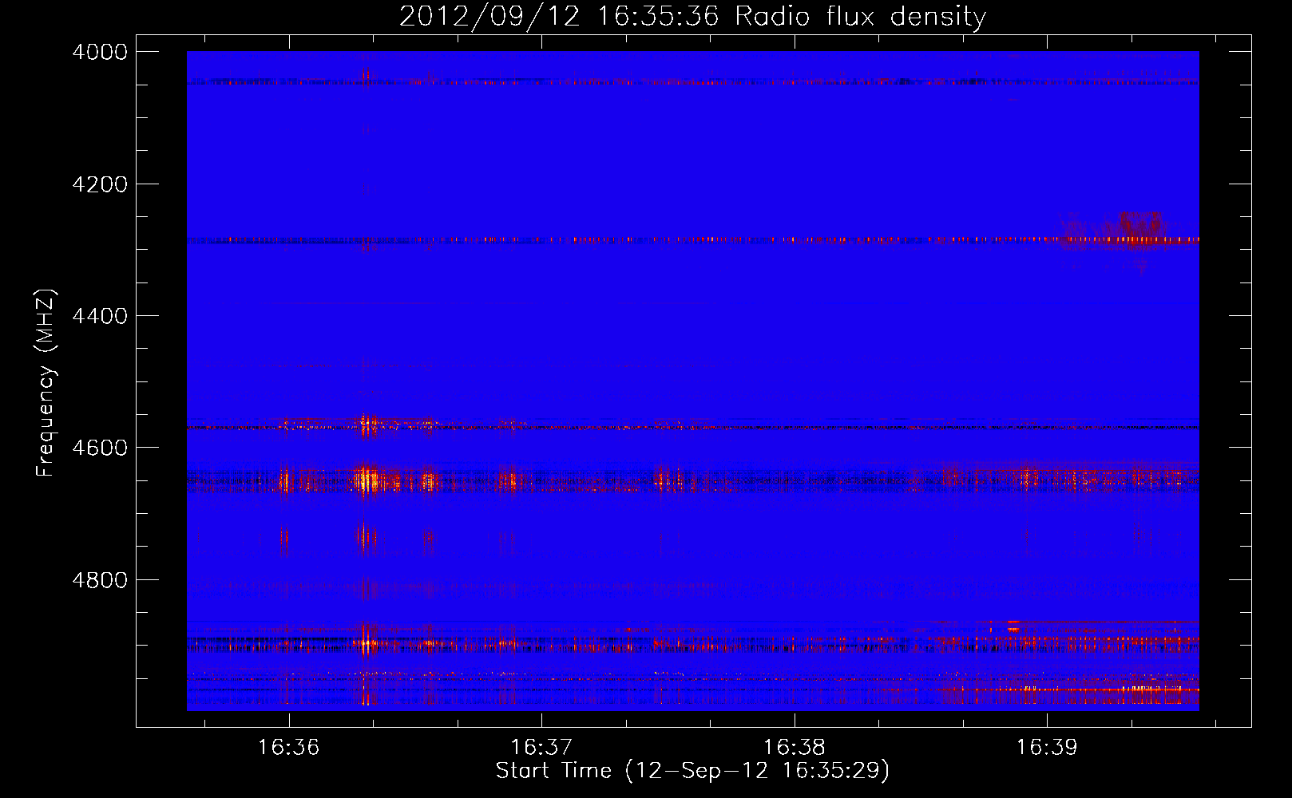The image size is (1292, 798).
Task: Click the 16:38 time axis label
Action: (795, 747)
